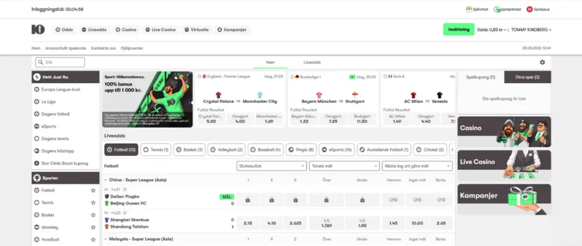Select the Australiensk Fotboll (1) filter
The height and width of the screenshot is (246, 582).
pyautogui.click(x=384, y=150)
